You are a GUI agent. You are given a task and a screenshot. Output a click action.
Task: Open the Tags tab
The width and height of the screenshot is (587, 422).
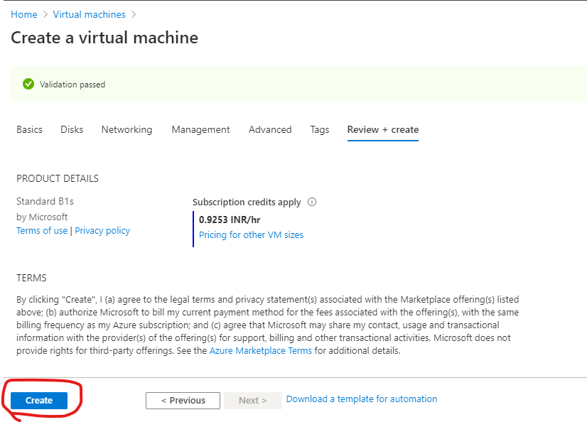point(319,129)
